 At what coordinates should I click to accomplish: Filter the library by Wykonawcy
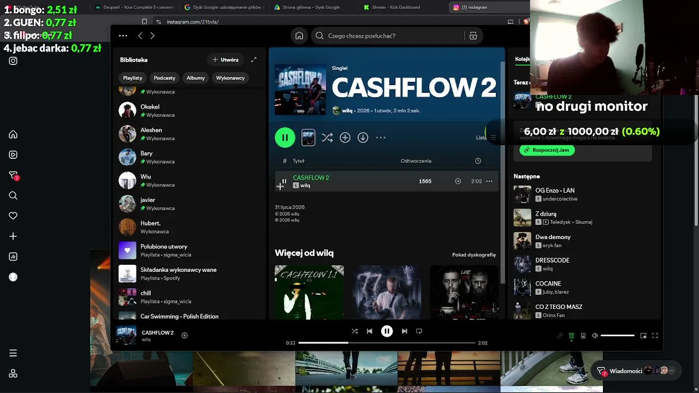[x=230, y=78]
